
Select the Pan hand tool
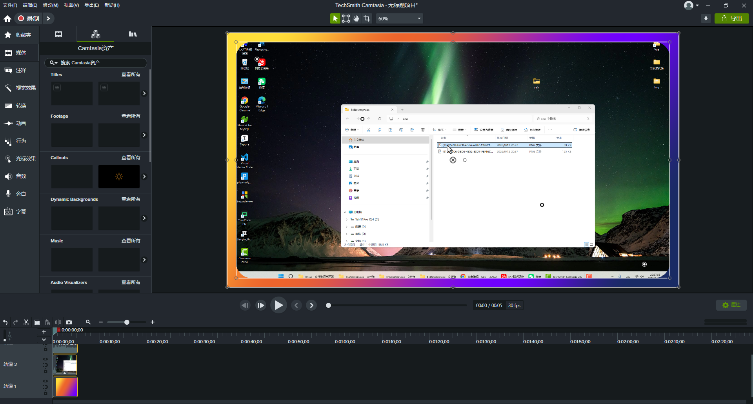(x=356, y=18)
